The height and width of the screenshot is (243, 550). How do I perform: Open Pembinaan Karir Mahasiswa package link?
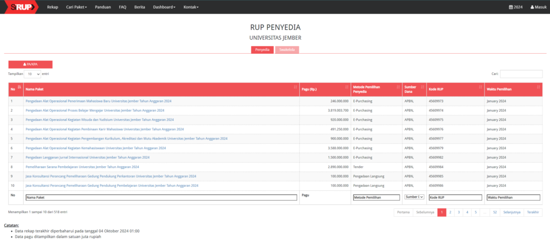coord(105,129)
